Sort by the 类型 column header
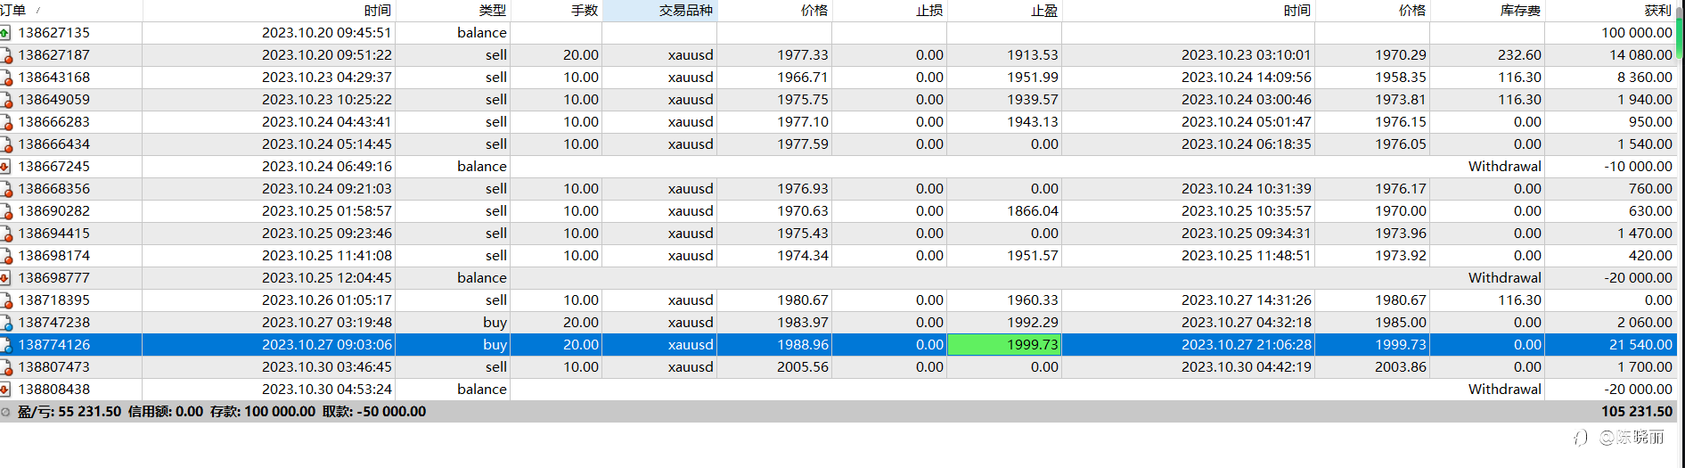Screen dimensions: 1685x468 [453, 11]
